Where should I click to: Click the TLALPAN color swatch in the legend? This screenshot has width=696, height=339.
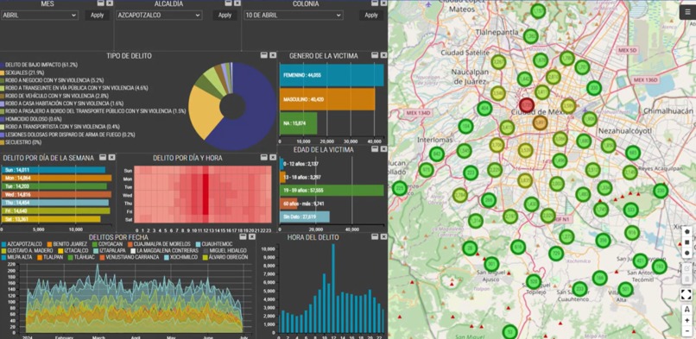tap(40, 257)
